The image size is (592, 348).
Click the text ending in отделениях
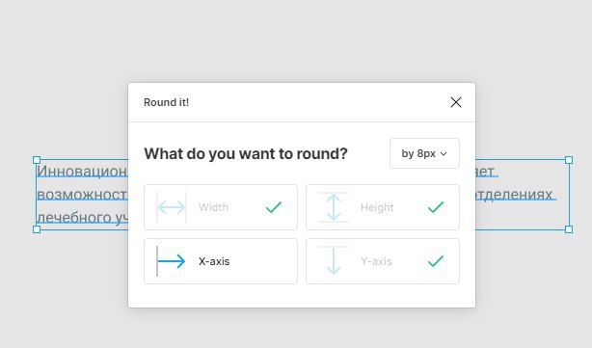point(514,195)
